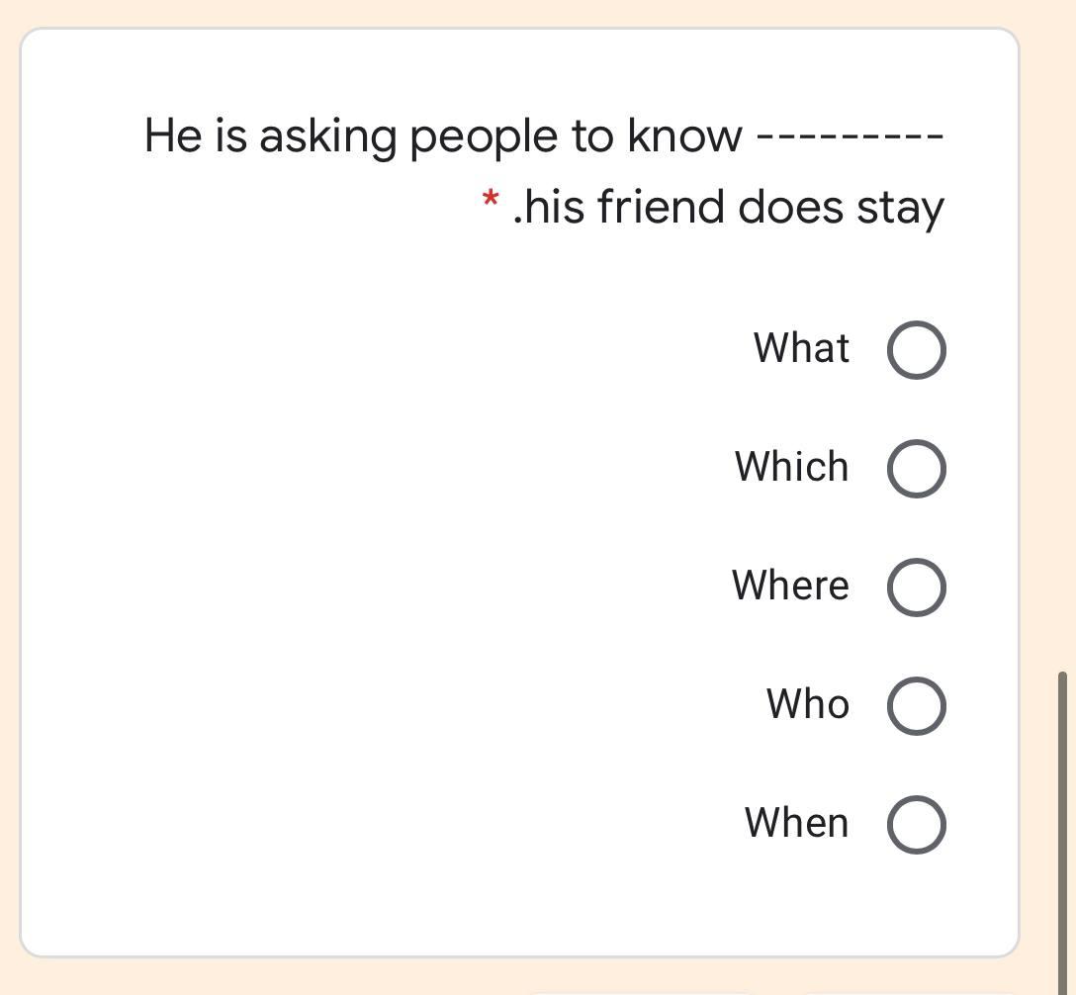The width and height of the screenshot is (1076, 995).
Task: Pick the last answer choice circle
Action: pos(918,823)
